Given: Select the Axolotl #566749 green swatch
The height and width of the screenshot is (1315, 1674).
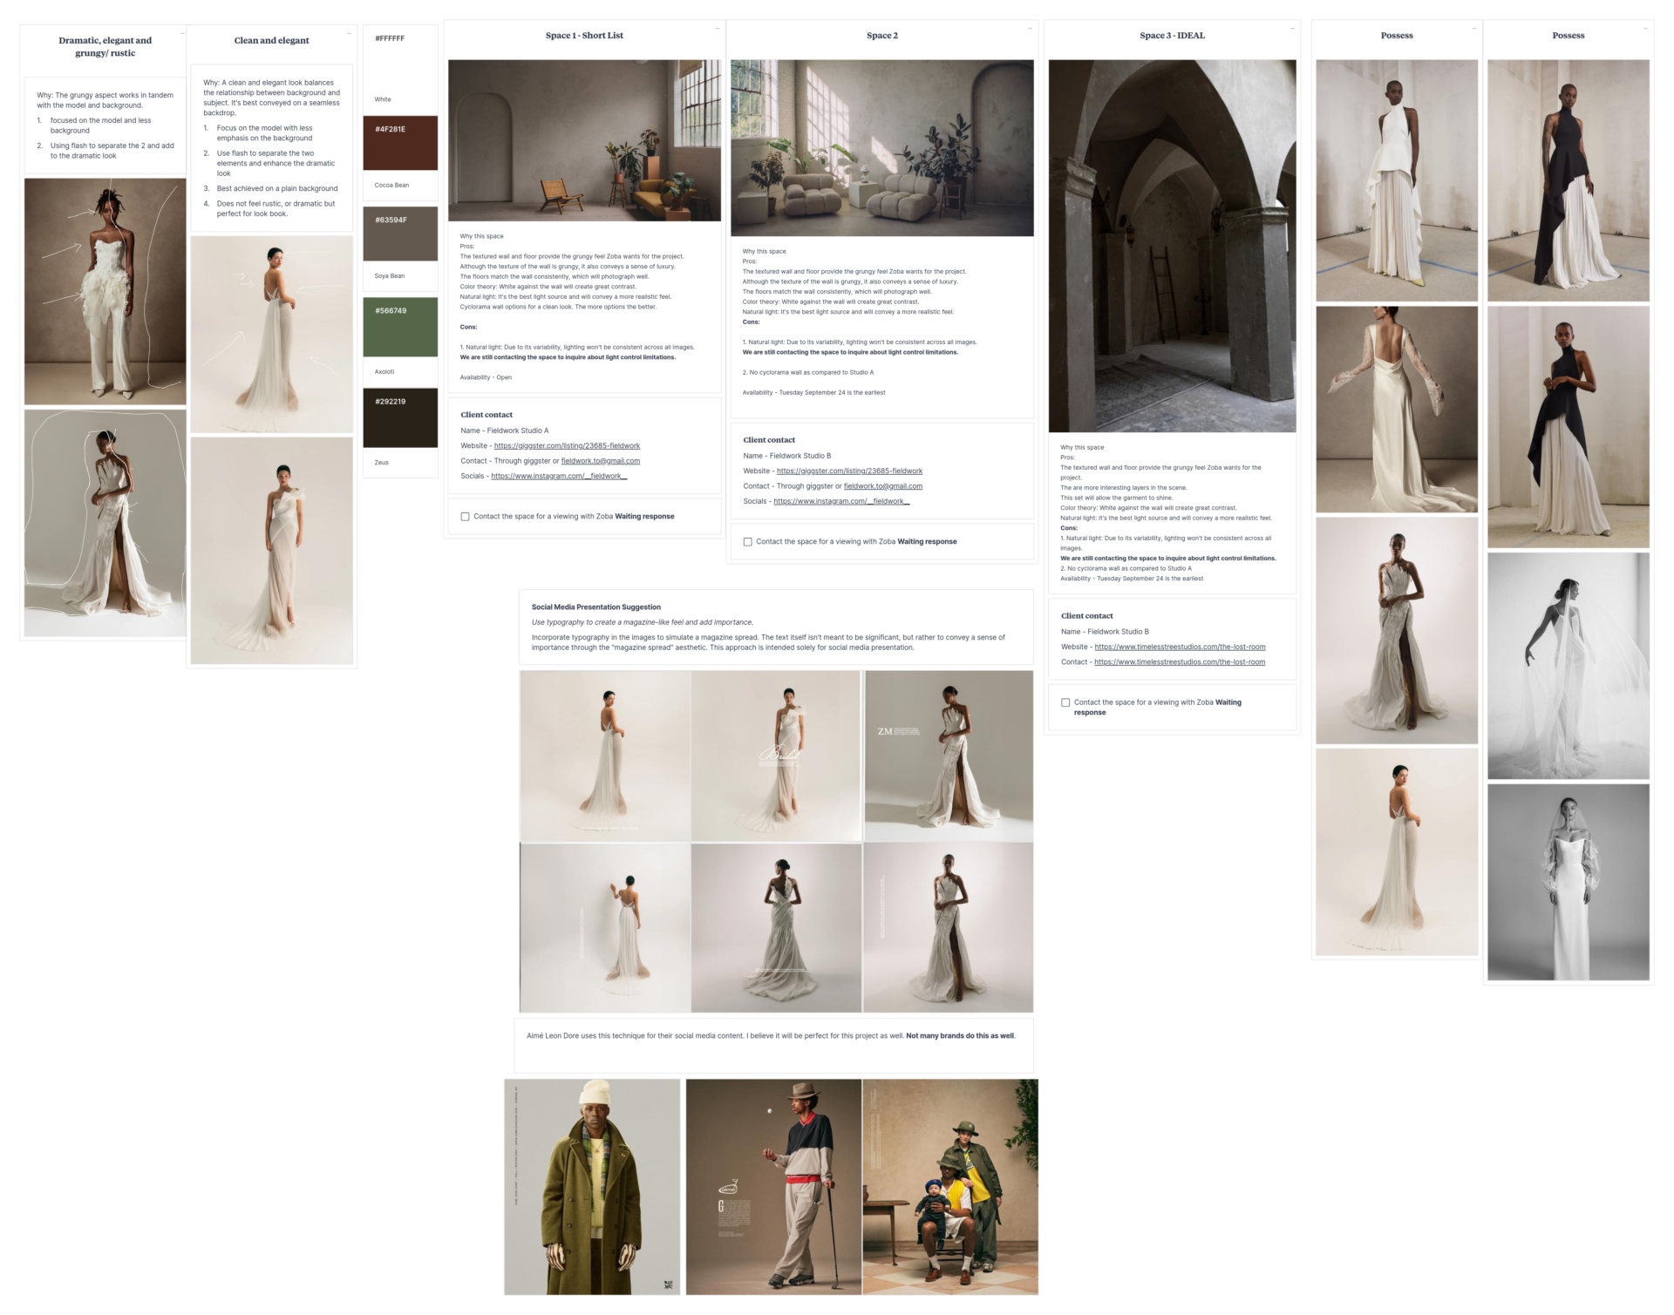Looking at the screenshot, I should pos(400,327).
